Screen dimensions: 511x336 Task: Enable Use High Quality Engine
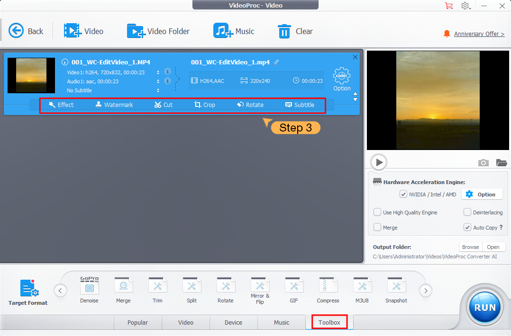pyautogui.click(x=377, y=212)
